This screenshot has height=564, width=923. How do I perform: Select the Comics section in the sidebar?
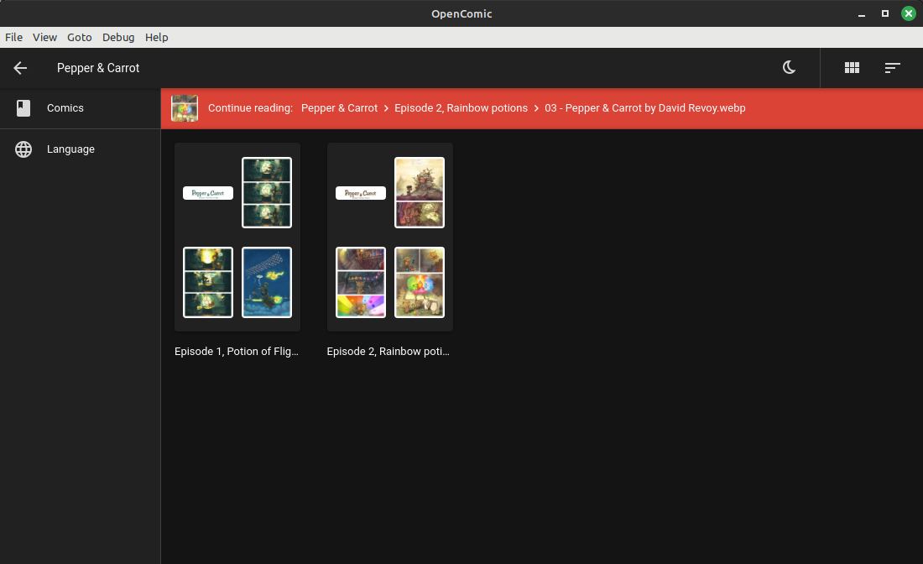[65, 107]
